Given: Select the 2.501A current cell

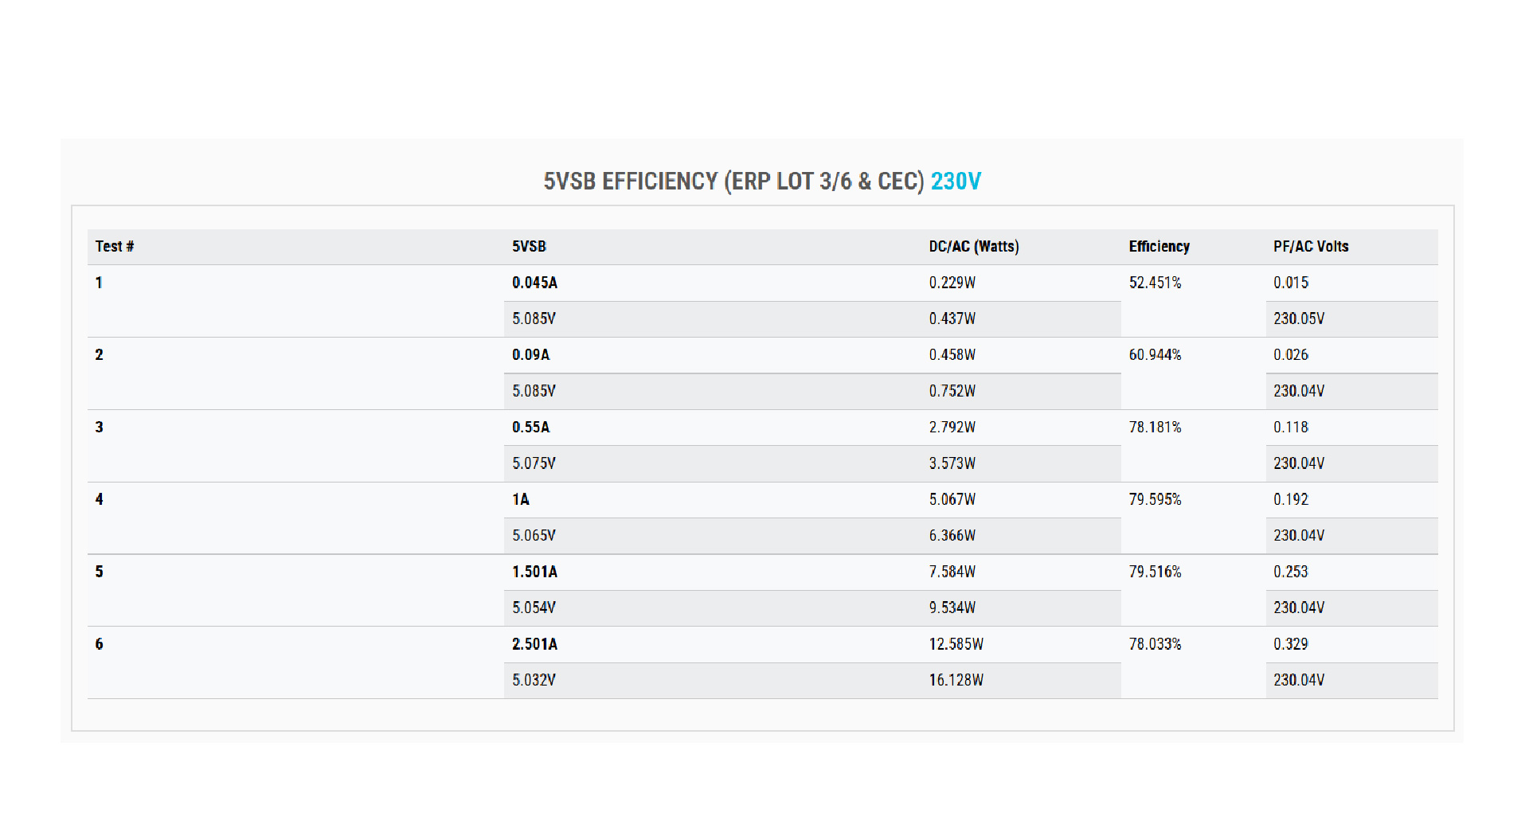Looking at the screenshot, I should pos(534,644).
